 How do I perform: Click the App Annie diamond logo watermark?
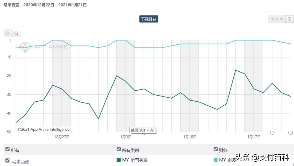pos(25,47)
